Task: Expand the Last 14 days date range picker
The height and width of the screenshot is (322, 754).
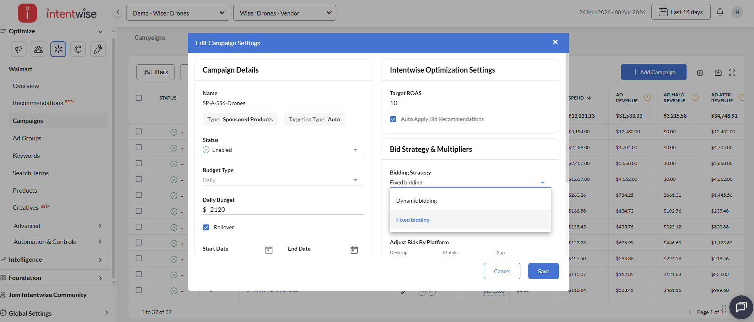Action: pyautogui.click(x=681, y=12)
